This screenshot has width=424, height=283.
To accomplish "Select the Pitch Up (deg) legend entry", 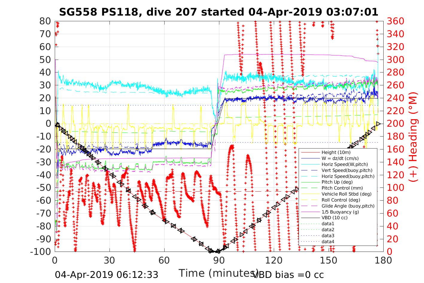I will click(337, 182).
